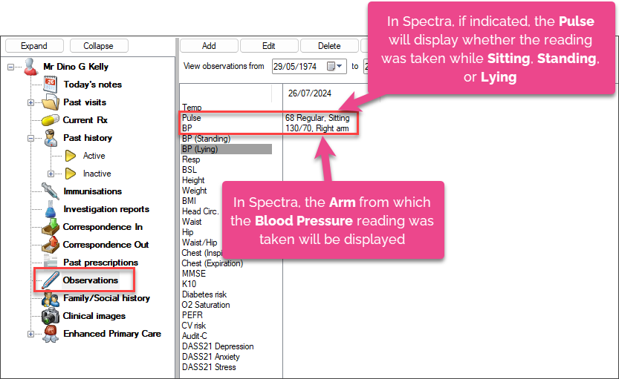Click the Immunisations syringe icon
This screenshot has height=379, width=619.
[50, 191]
